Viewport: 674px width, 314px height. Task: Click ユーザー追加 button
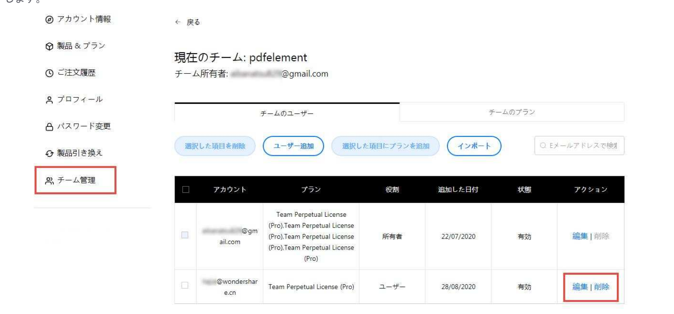pos(293,146)
